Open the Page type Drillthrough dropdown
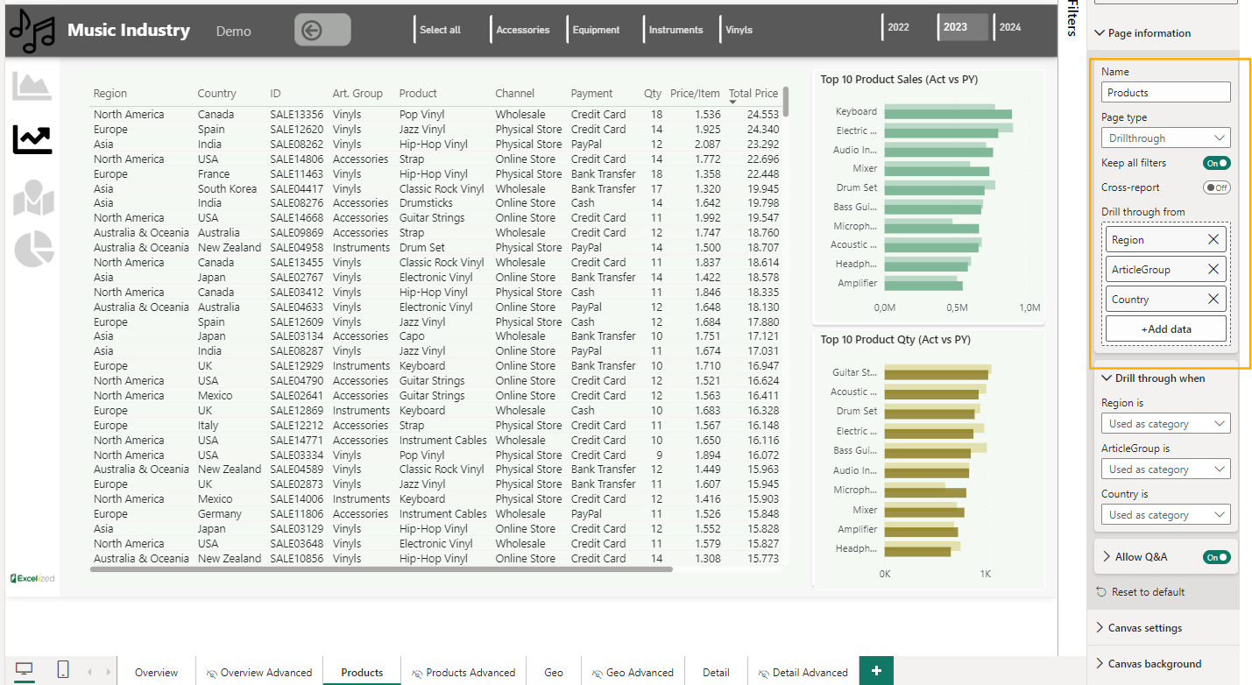 point(1165,138)
